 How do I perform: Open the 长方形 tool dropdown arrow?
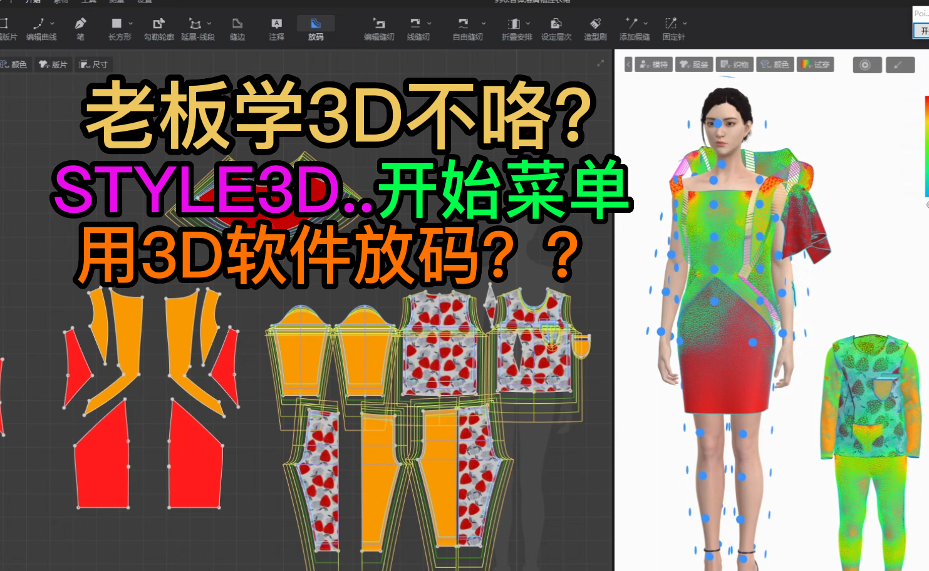[130, 24]
